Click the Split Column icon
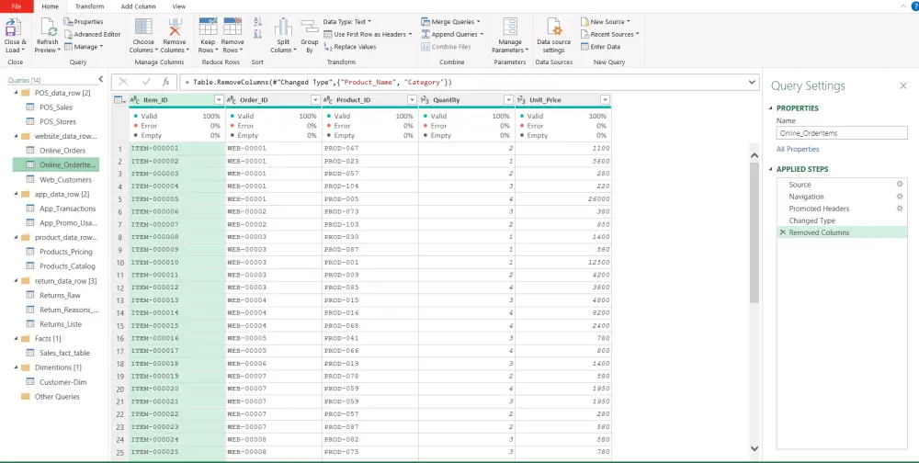The width and height of the screenshot is (919, 463). click(283, 28)
